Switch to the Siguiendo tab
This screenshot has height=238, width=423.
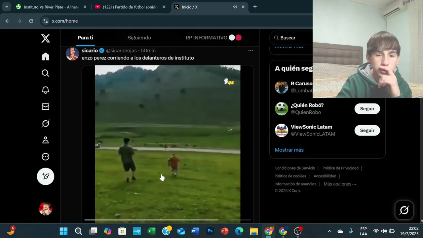(x=139, y=38)
